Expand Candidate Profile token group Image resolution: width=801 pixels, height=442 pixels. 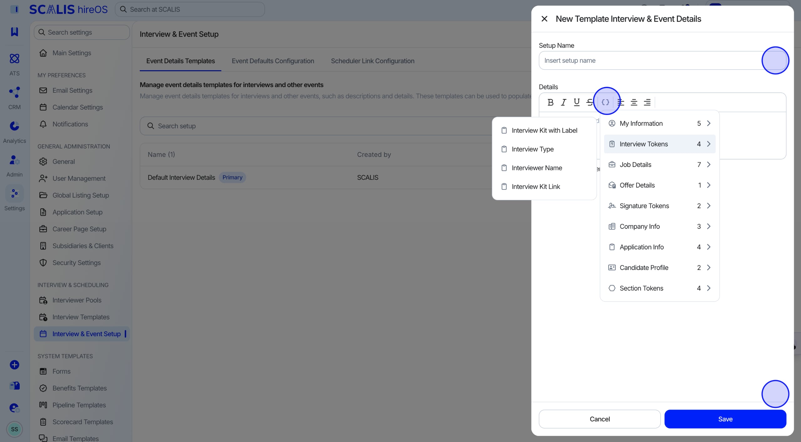[660, 268]
